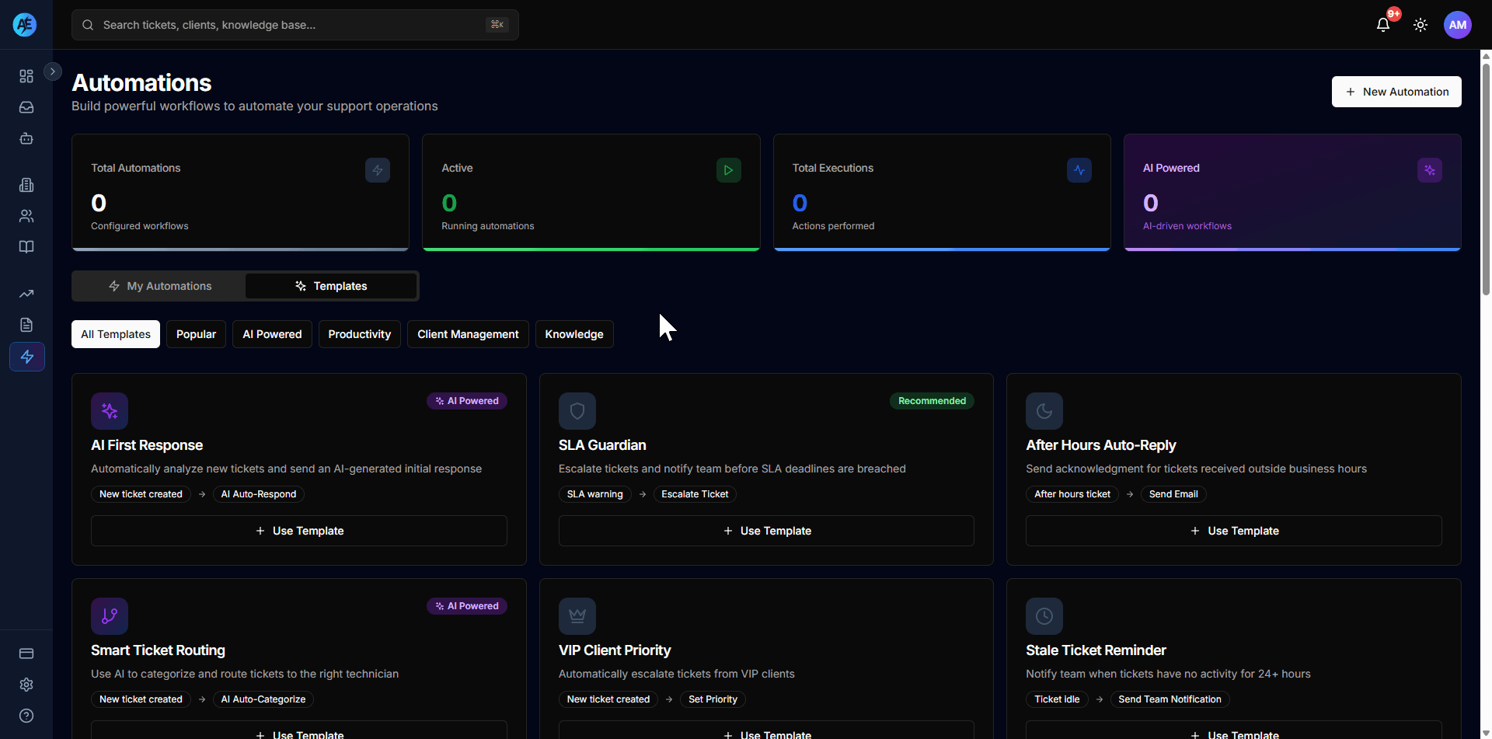The image size is (1492, 739).
Task: Select the Inbox icon in the sidebar
Action: point(26,107)
